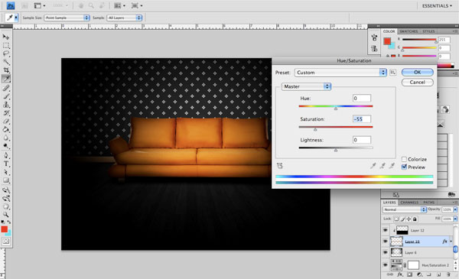Select the Rectangle shape tool
The image size is (459, 279).
[x=6, y=180]
